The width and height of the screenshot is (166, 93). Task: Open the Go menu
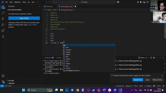coord(29,2)
